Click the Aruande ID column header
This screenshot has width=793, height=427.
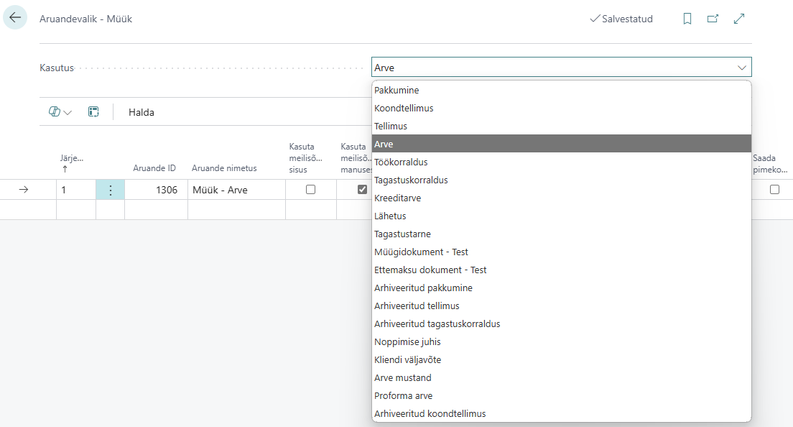point(154,168)
